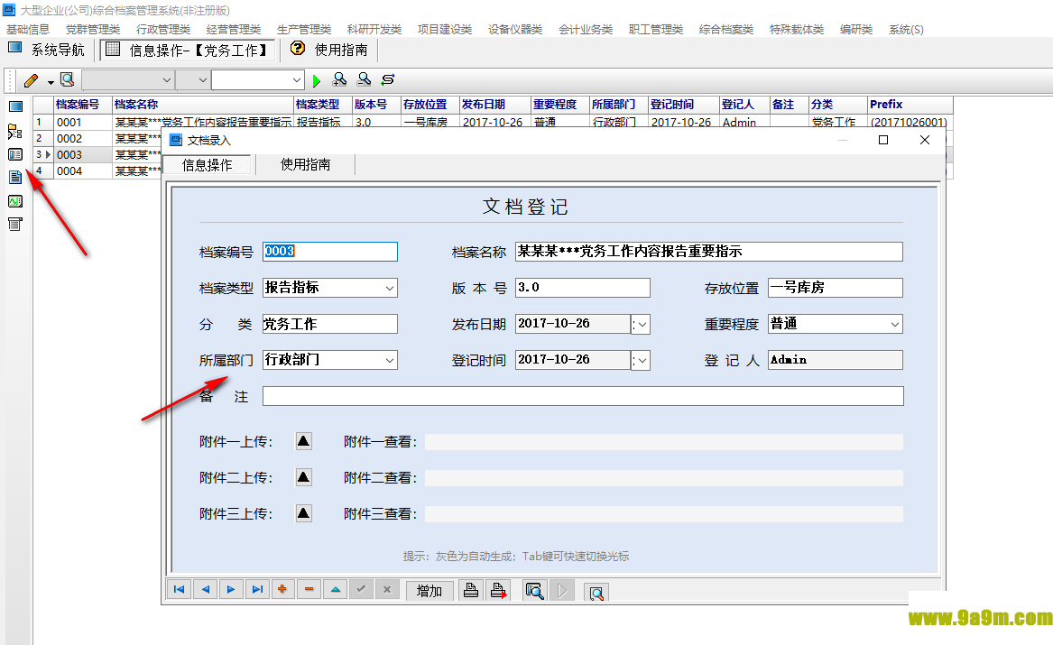1053x645 pixels.
Task: Click the folder tree icon in left sidebar
Action: pos(14,131)
